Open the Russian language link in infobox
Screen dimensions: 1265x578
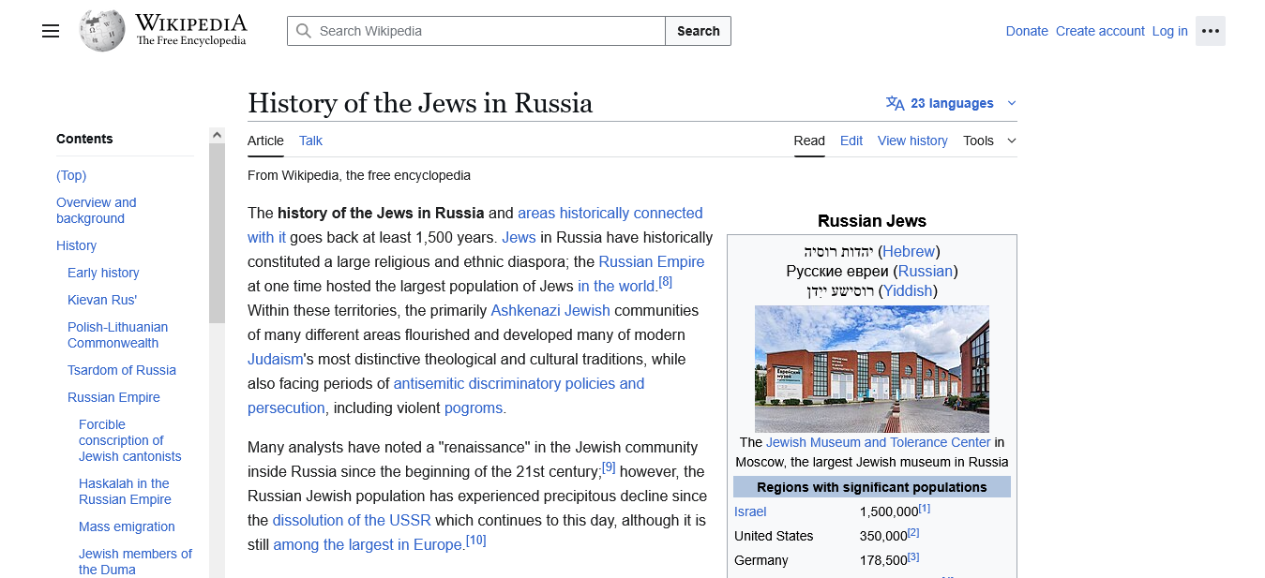pyautogui.click(x=926, y=271)
